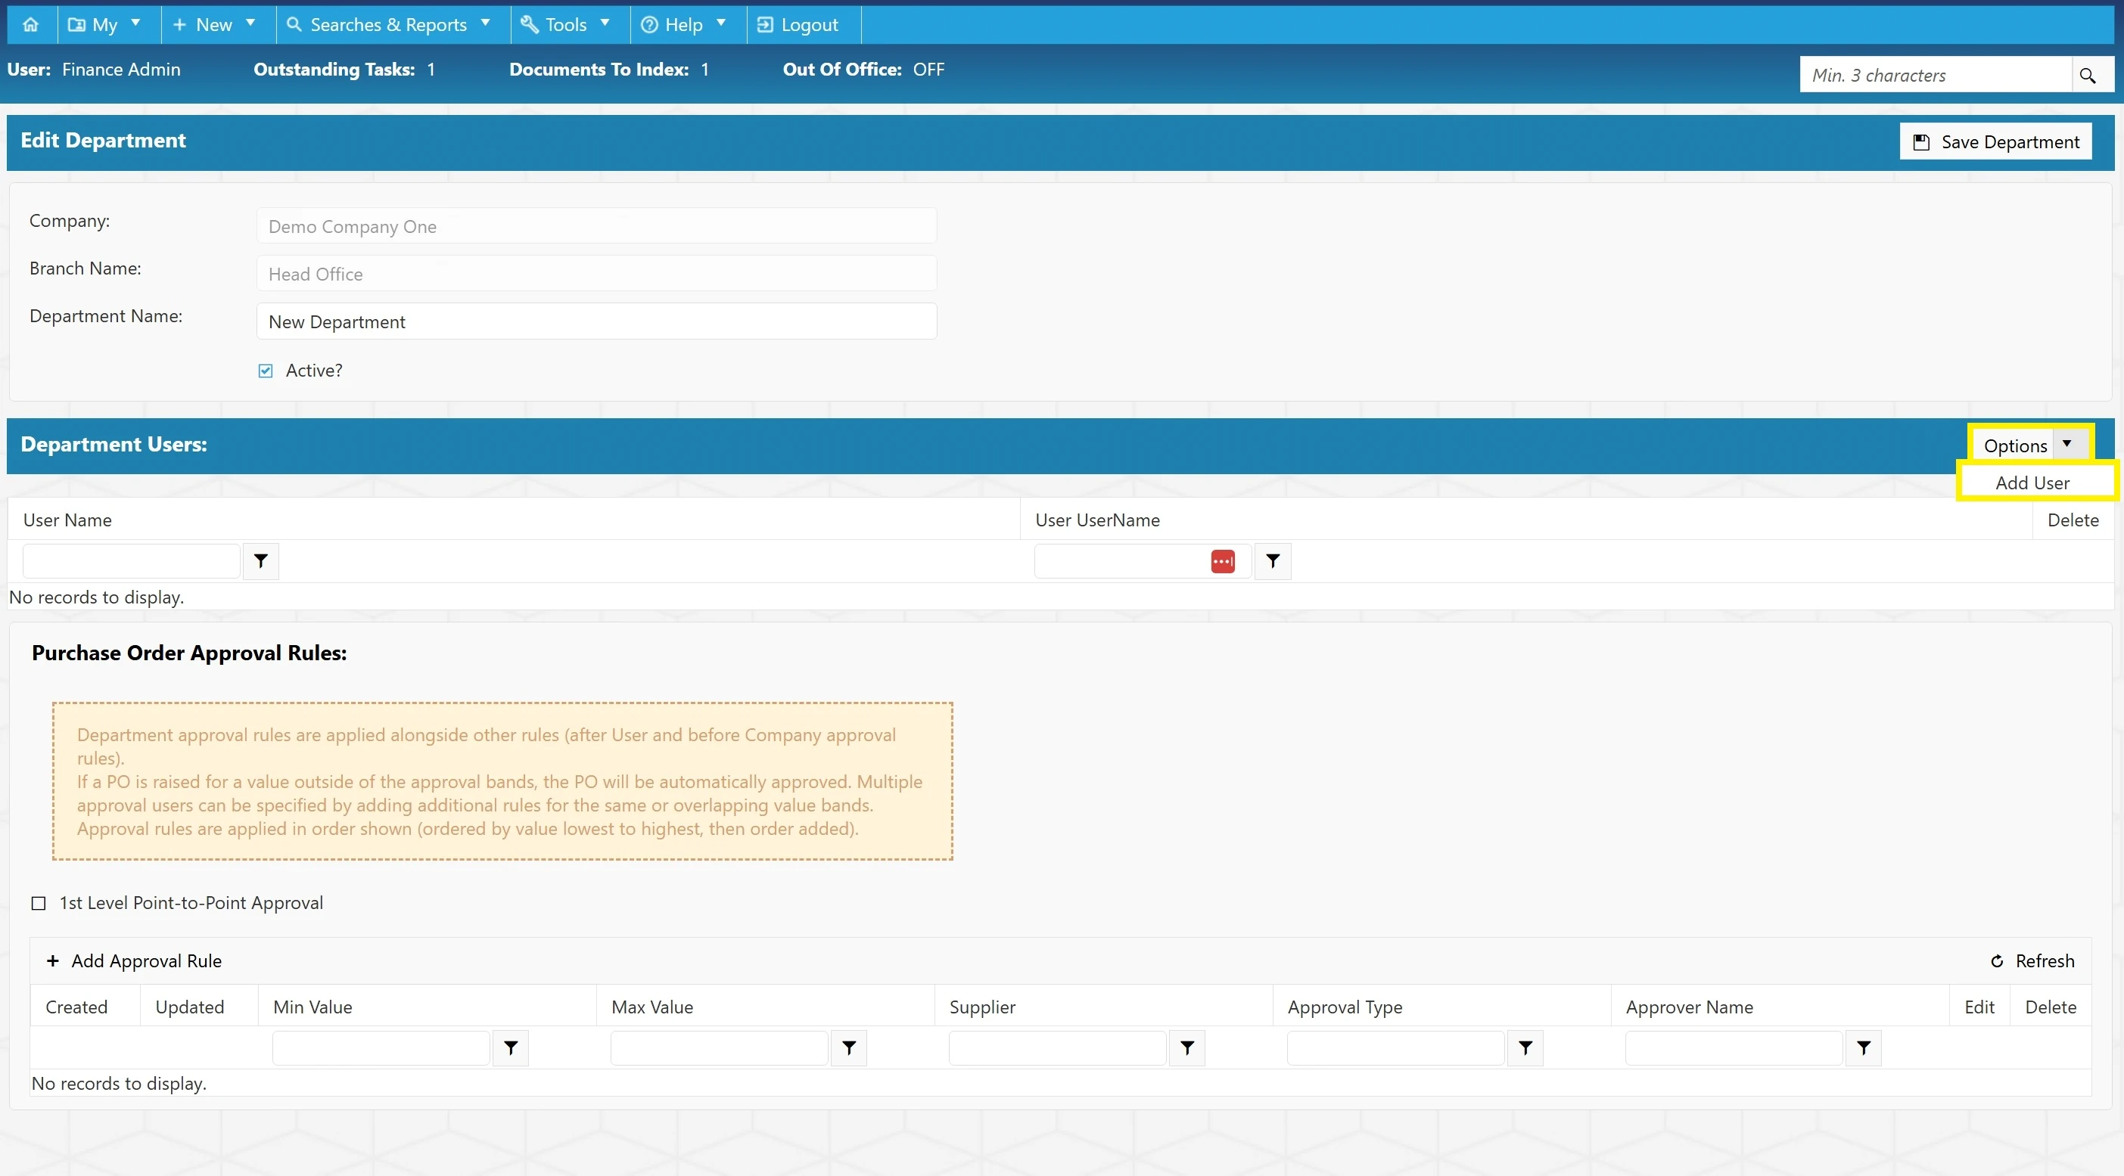Click the Refresh button text

click(x=2045, y=961)
